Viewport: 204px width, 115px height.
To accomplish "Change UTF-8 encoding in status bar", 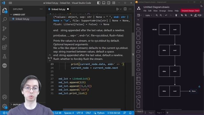I will (x=80, y=113).
